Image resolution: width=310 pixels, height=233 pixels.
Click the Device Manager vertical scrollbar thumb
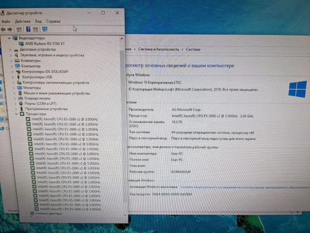tap(123, 126)
